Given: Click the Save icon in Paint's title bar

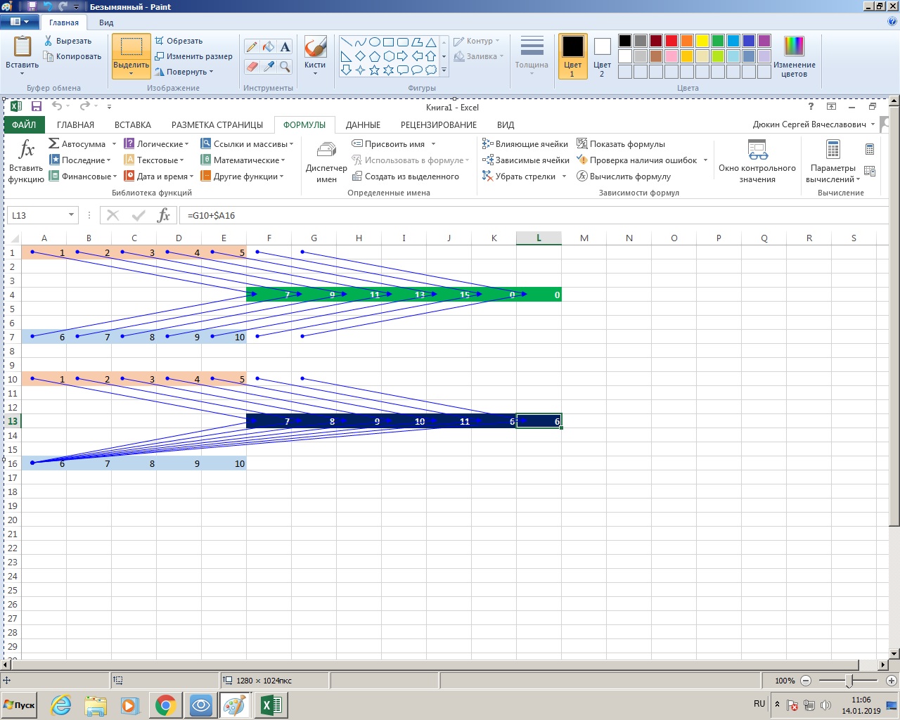Looking at the screenshot, I should tap(32, 6).
